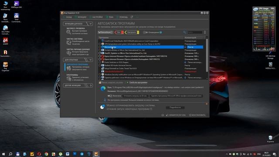Click the Microsoft Edge row icon
Viewport: 279px width, 157px height.
point(103,47)
